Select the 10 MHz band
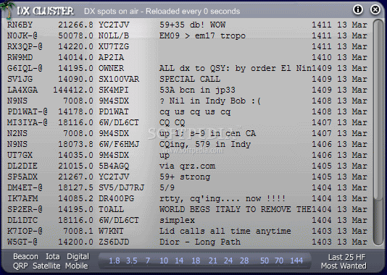 point(164,261)
